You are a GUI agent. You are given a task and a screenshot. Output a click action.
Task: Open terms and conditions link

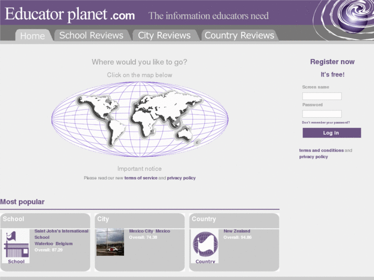click(x=322, y=151)
